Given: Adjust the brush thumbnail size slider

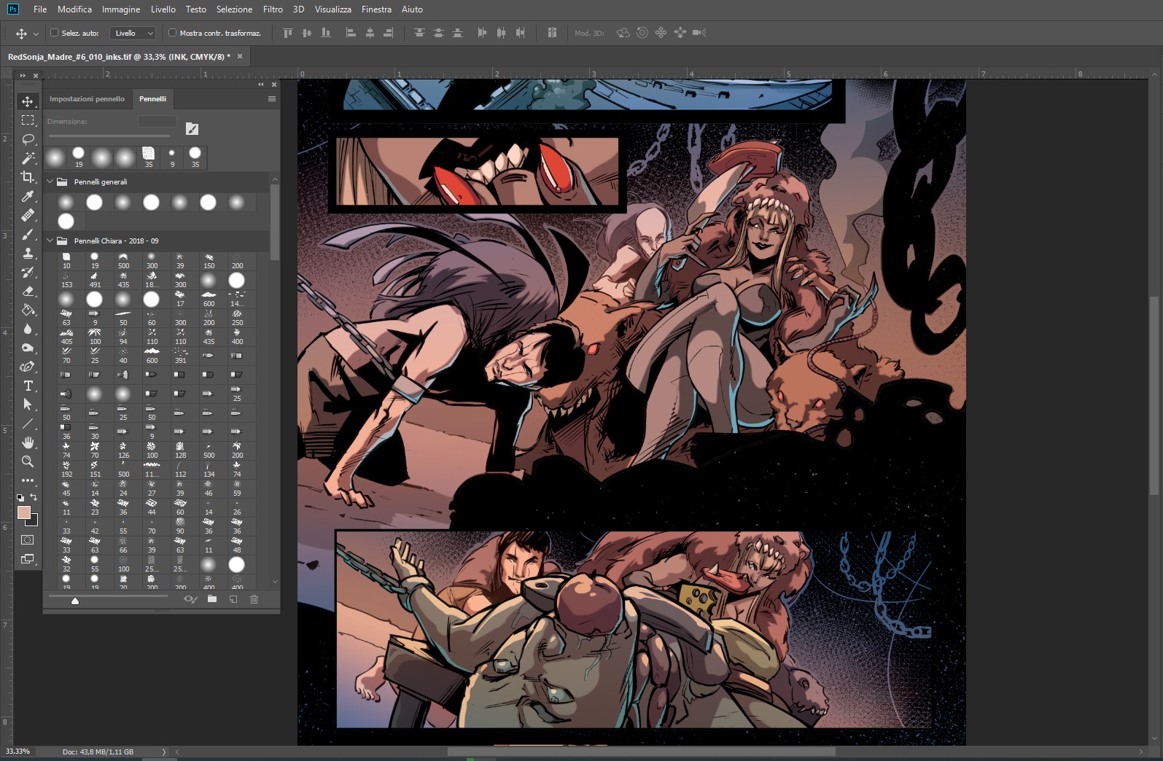Looking at the screenshot, I should click(x=75, y=600).
